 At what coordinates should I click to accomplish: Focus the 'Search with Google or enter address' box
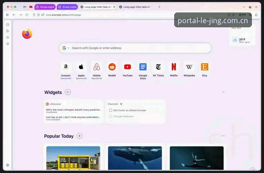[135, 48]
